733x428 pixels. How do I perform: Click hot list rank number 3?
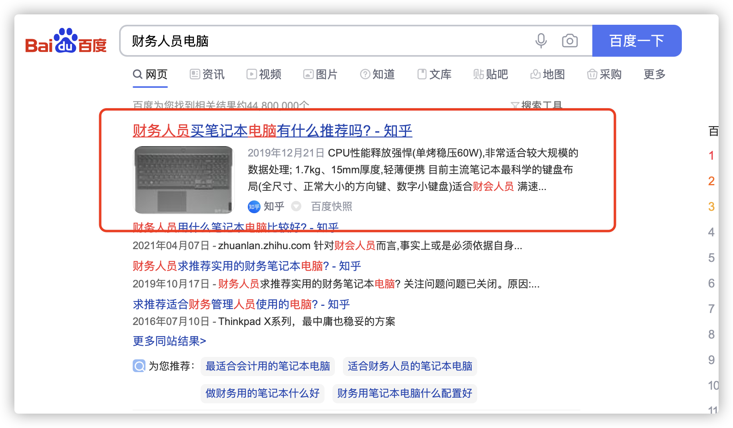pyautogui.click(x=711, y=207)
